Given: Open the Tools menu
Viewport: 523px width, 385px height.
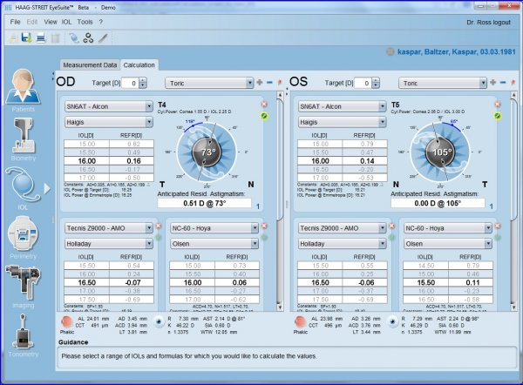Looking at the screenshot, I should point(85,22).
